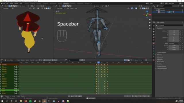Expand the Delta Transform panel
Viewport: 184px width, 103px height.
coord(162,53)
